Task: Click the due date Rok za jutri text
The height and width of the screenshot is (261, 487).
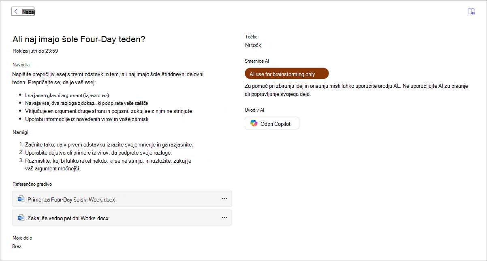Action: (x=35, y=51)
